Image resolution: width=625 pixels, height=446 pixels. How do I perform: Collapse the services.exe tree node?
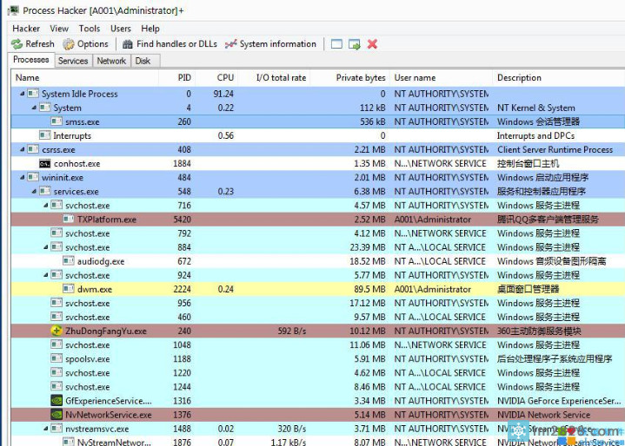pyautogui.click(x=34, y=191)
